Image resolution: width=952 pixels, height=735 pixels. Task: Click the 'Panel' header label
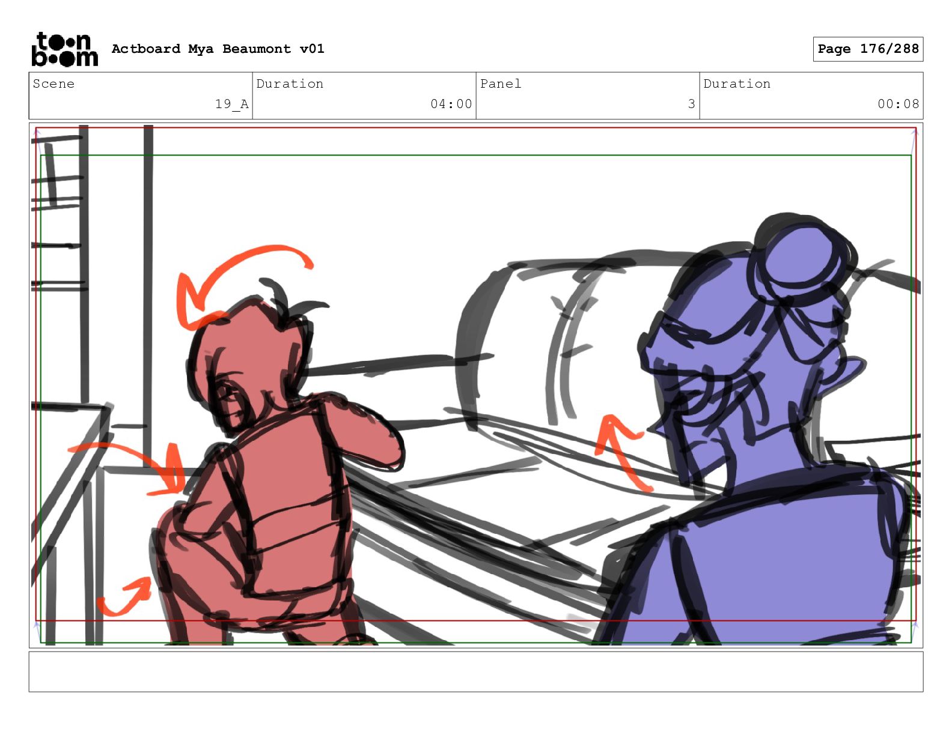501,83
